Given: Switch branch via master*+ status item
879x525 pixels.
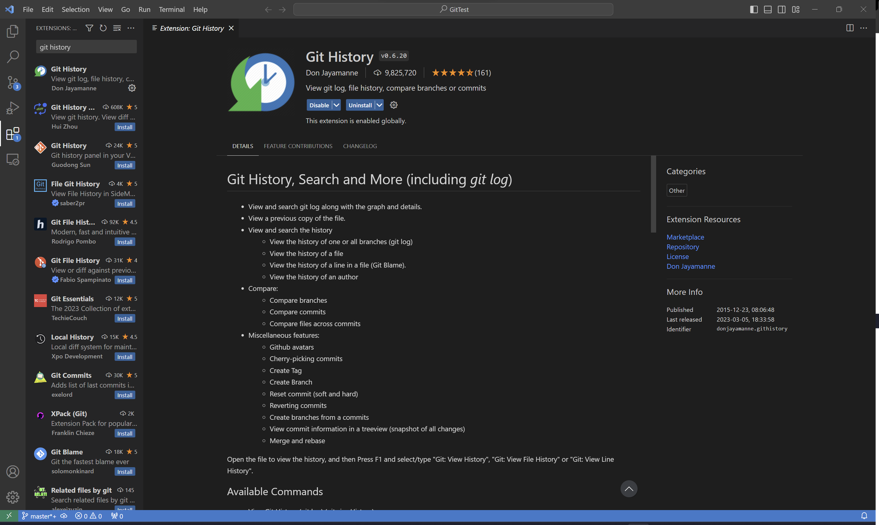Looking at the screenshot, I should tap(39, 516).
